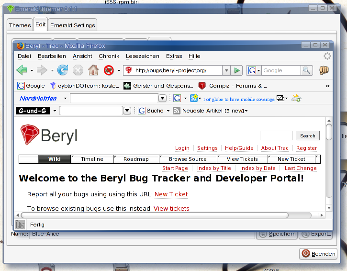Viewport: 347px width, 271px height.
Task: Open the Extras menu
Action: click(x=174, y=56)
